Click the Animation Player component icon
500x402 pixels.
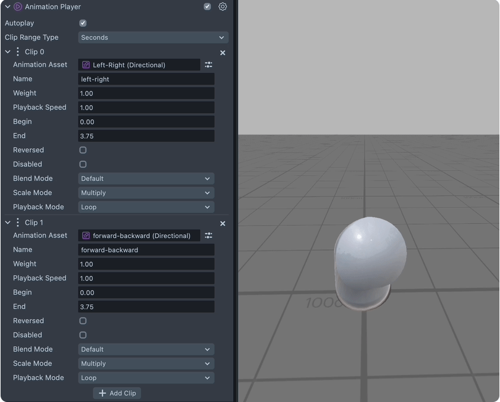click(x=18, y=7)
